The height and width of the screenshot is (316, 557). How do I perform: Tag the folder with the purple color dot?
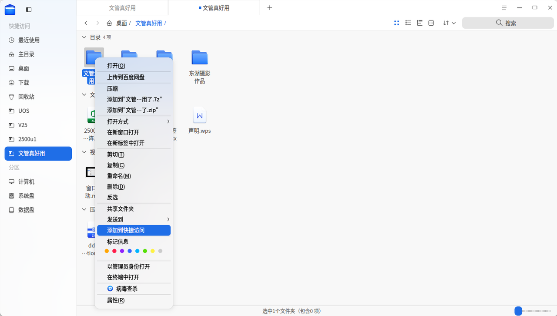pyautogui.click(x=122, y=251)
